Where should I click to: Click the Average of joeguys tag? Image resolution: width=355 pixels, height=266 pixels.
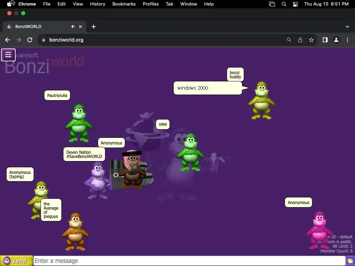51,210
